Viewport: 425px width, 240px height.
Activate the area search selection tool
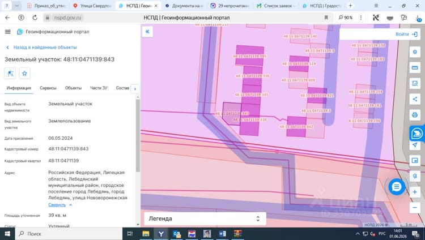[x=415, y=83]
